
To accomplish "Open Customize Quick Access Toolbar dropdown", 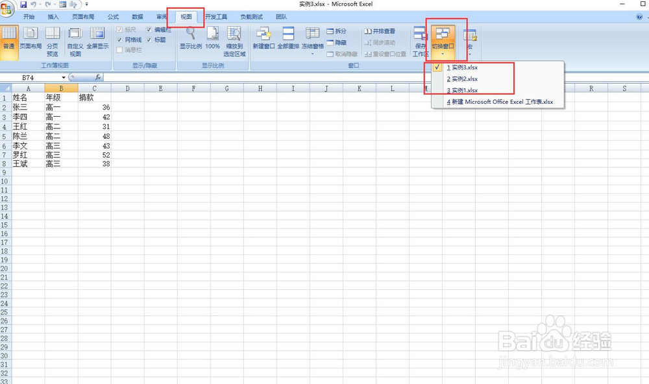I will pos(86,5).
